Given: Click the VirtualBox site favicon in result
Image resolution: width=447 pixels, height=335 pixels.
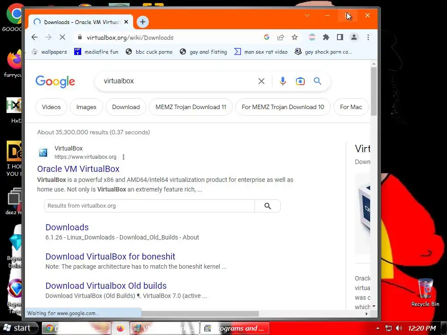Looking at the screenshot, I should point(43,153).
